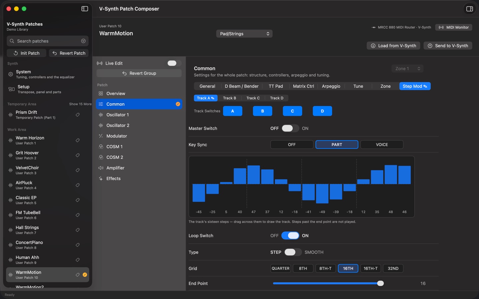479x299 pixels.
Task: Turn off the Loop Switch
Action: (290, 236)
